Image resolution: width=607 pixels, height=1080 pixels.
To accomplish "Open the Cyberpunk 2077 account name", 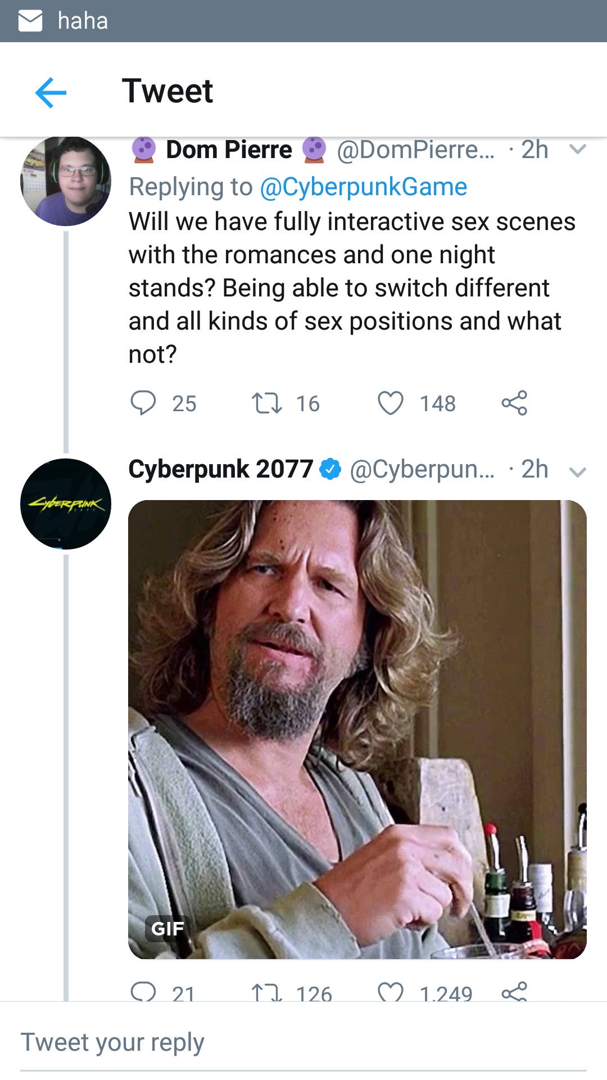I will pos(220,469).
